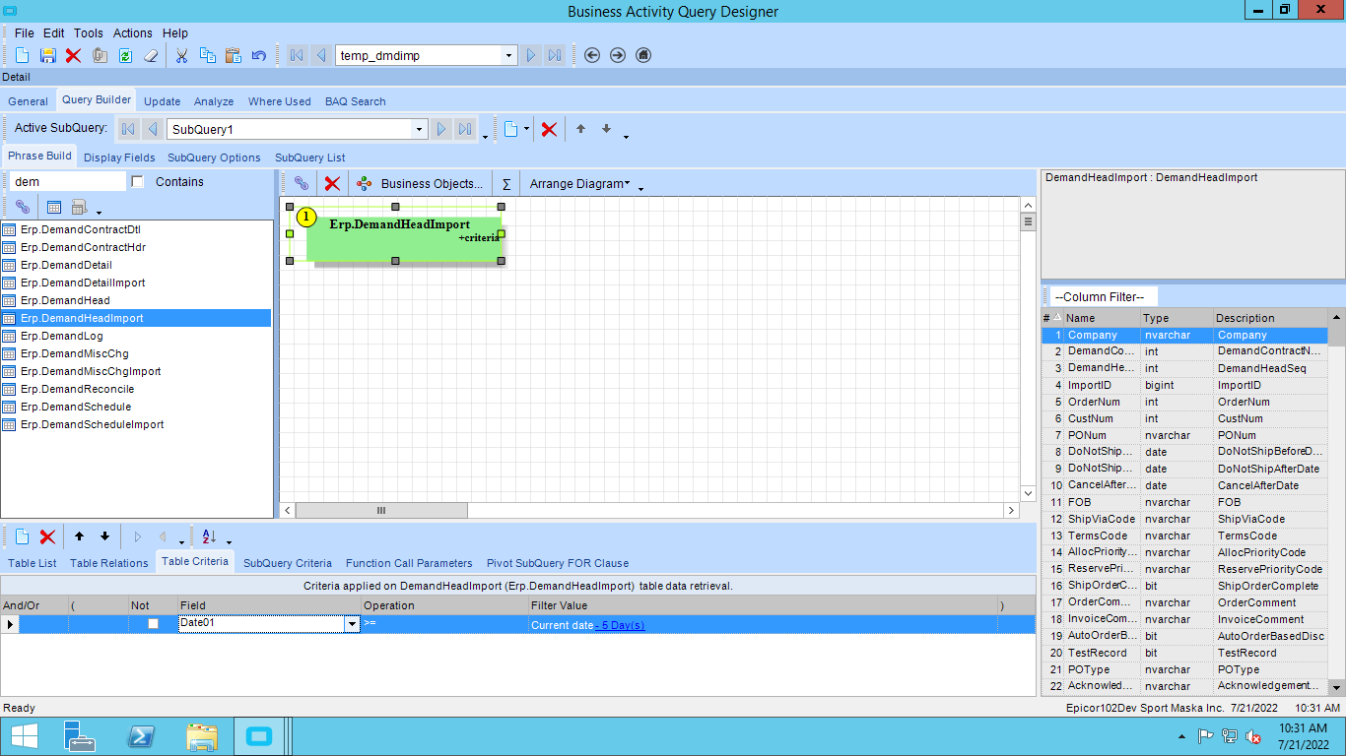
Task: Click the A-Z sort icon above Table Criteria
Action: click(x=209, y=536)
